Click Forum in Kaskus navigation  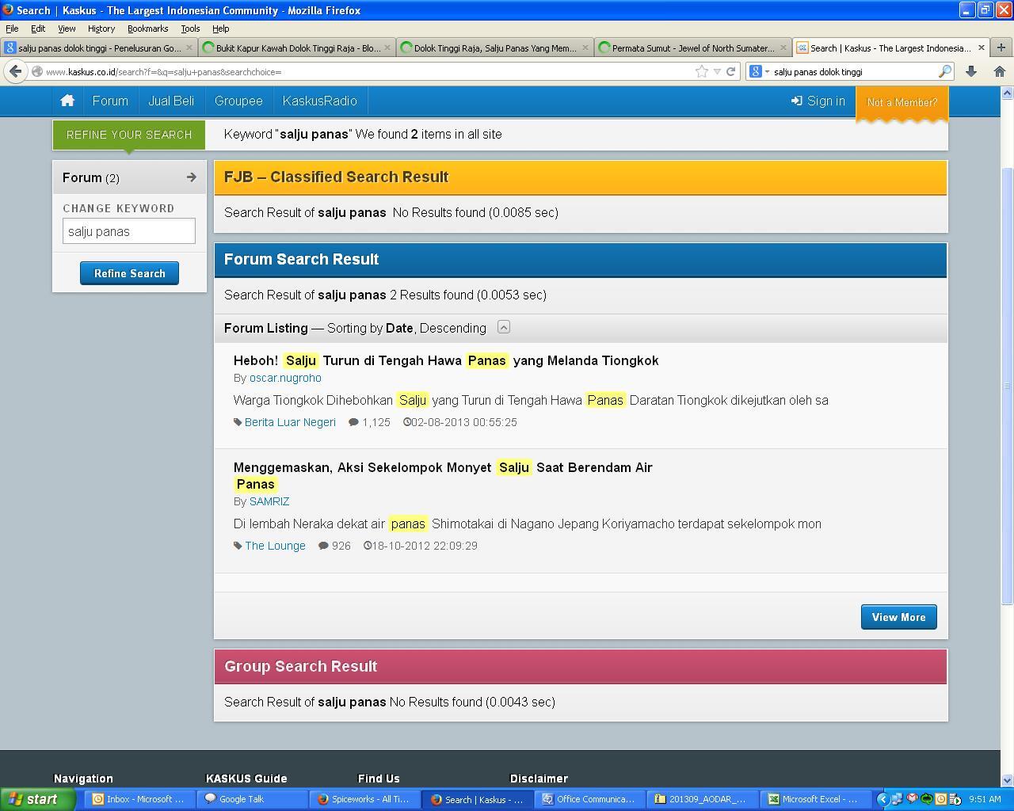click(110, 101)
